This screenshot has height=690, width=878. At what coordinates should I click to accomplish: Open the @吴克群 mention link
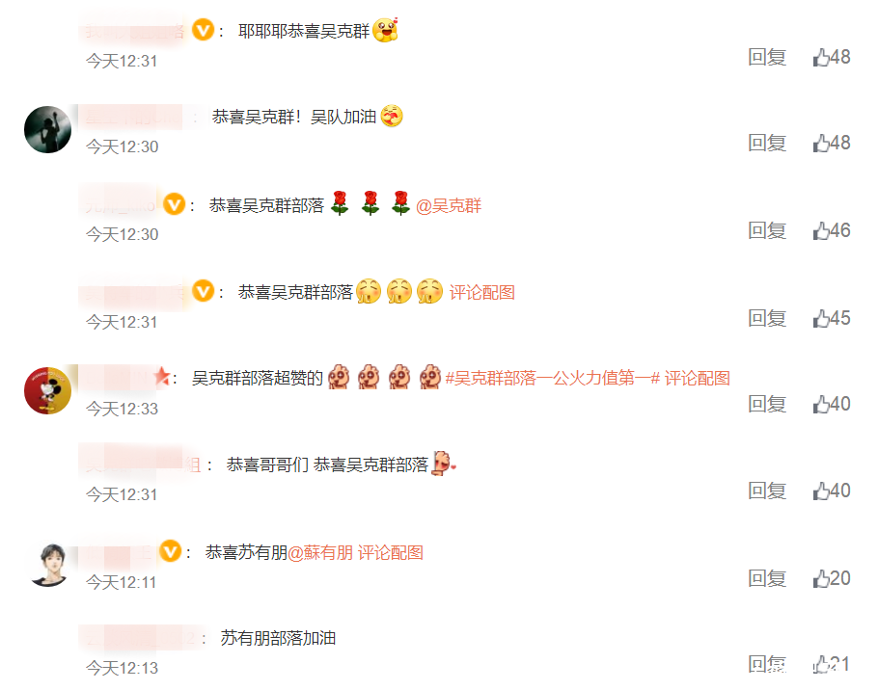pos(449,206)
